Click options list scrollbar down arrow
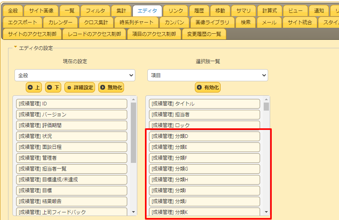 coord(267,212)
